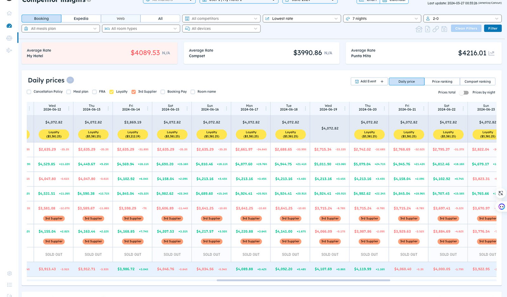Open the airplane icon in sidebar
The width and height of the screenshot is (507, 297).
coord(9,50)
